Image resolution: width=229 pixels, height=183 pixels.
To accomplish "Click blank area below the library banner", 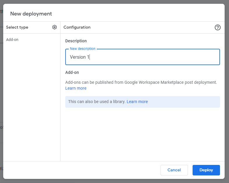I will coord(142,134).
